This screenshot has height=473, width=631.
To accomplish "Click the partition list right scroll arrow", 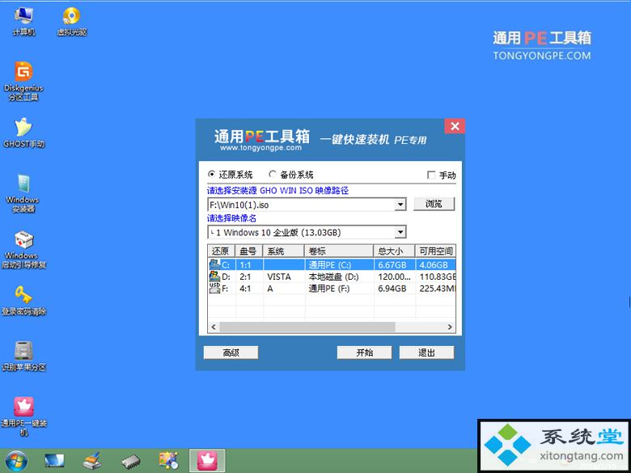I will (x=450, y=327).
